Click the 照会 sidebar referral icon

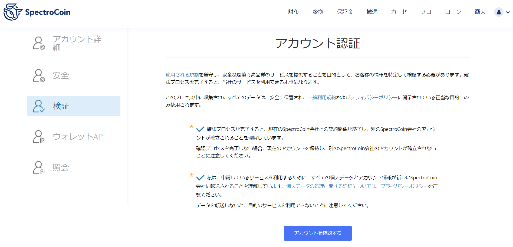tap(39, 167)
